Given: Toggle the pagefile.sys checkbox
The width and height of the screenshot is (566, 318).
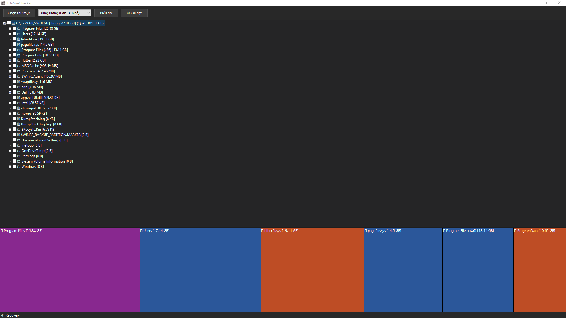Looking at the screenshot, I should coord(14,44).
